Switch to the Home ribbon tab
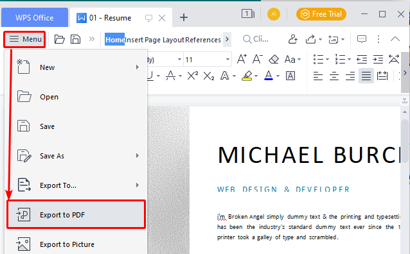Screen dimensions: 410x254 coord(114,39)
